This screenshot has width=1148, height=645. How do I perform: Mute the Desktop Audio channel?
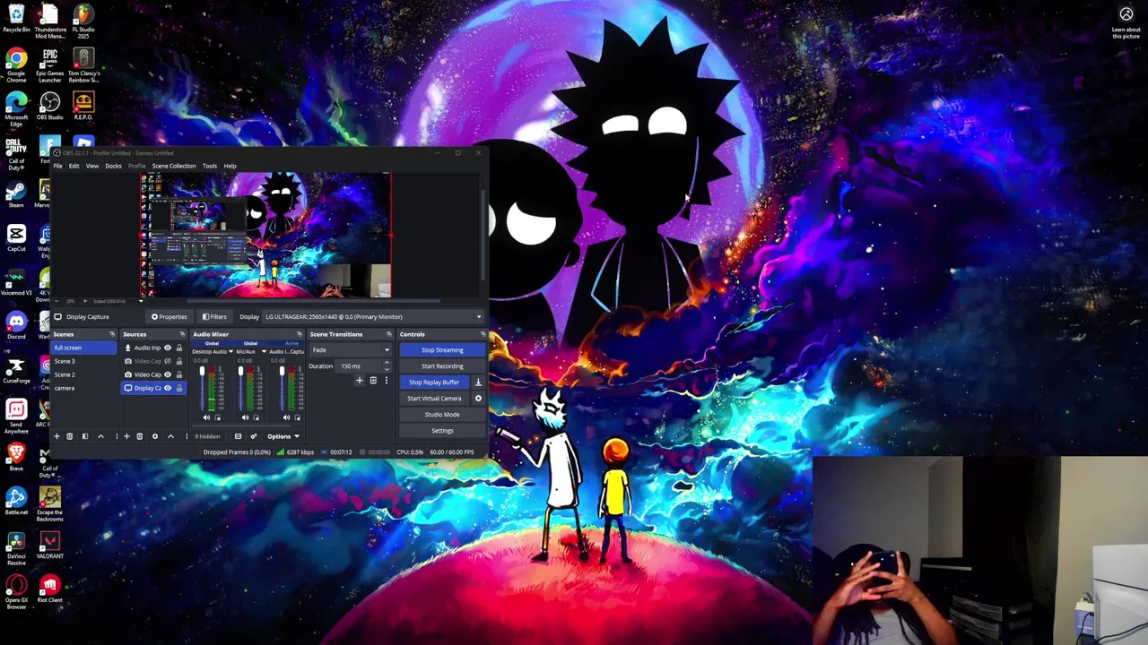tap(206, 417)
